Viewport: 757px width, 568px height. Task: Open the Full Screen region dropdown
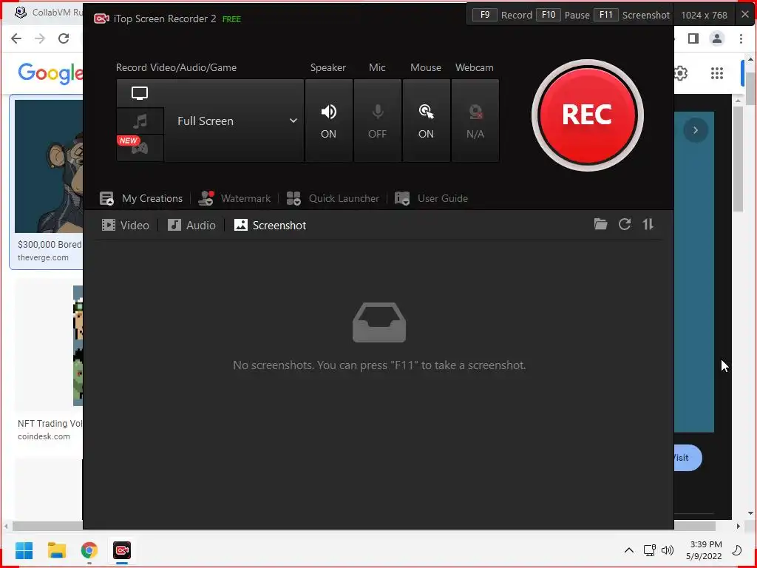point(234,121)
